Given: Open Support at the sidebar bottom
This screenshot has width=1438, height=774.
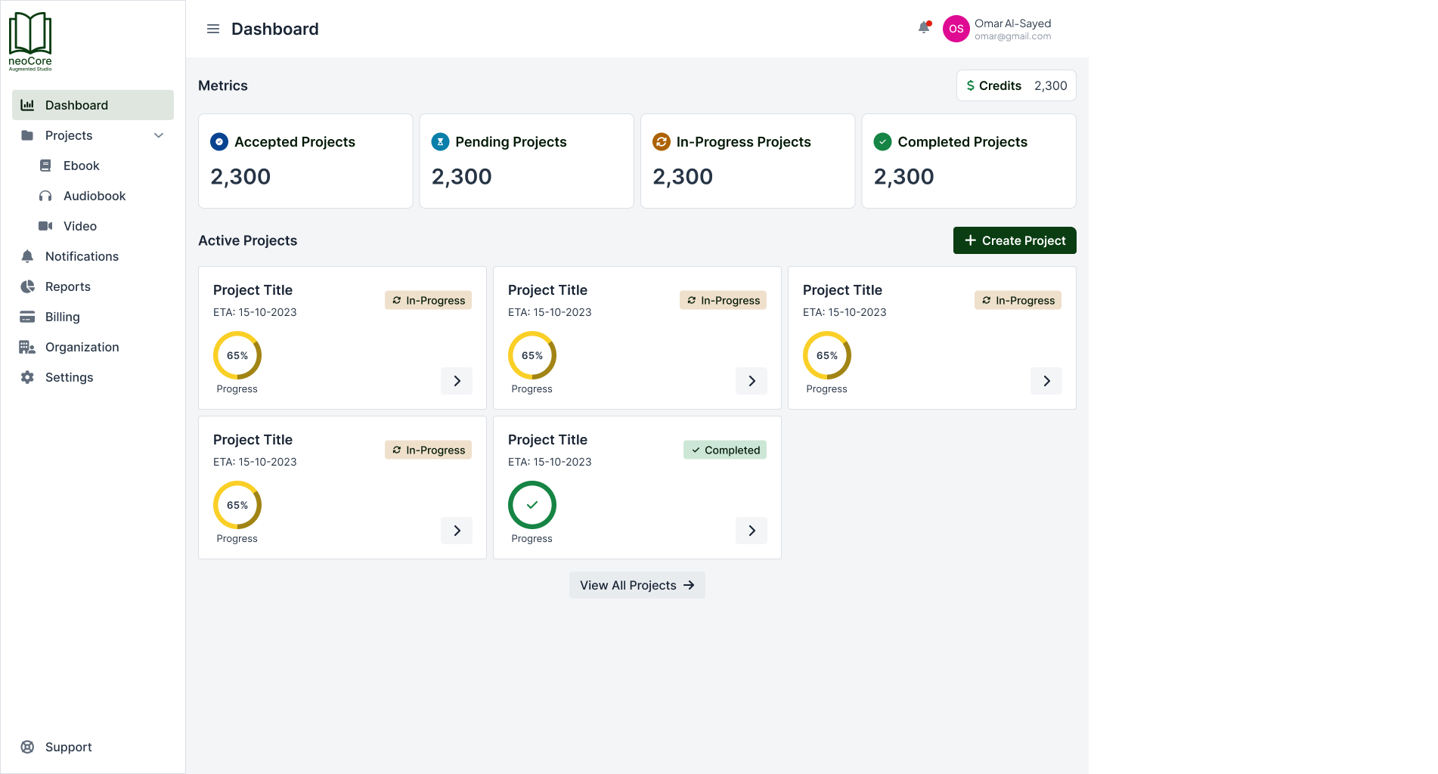Looking at the screenshot, I should (x=68, y=747).
